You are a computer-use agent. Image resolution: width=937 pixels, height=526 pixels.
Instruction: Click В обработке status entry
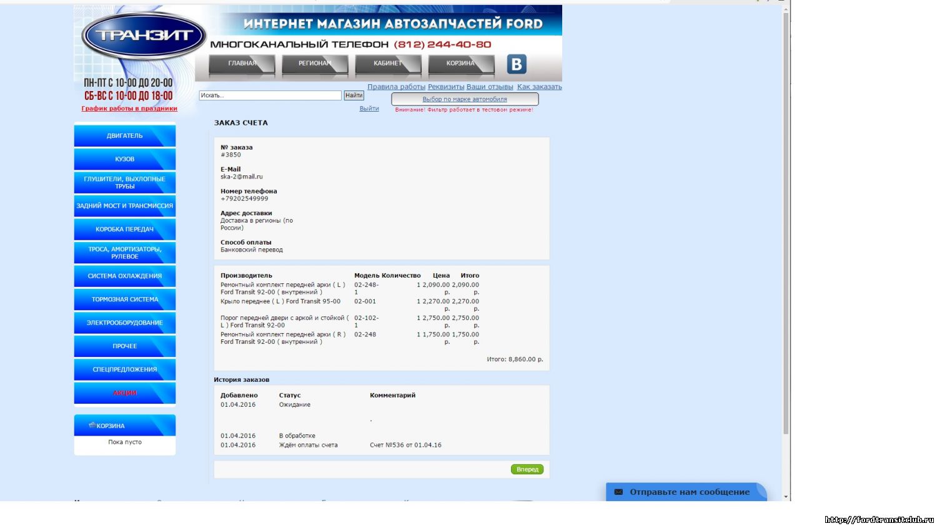[x=297, y=436]
